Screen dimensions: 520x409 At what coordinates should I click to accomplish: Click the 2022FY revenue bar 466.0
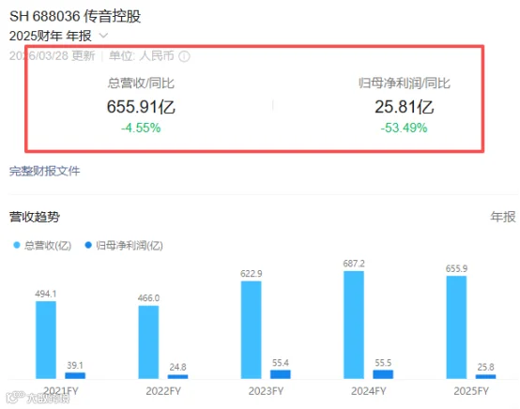148,342
